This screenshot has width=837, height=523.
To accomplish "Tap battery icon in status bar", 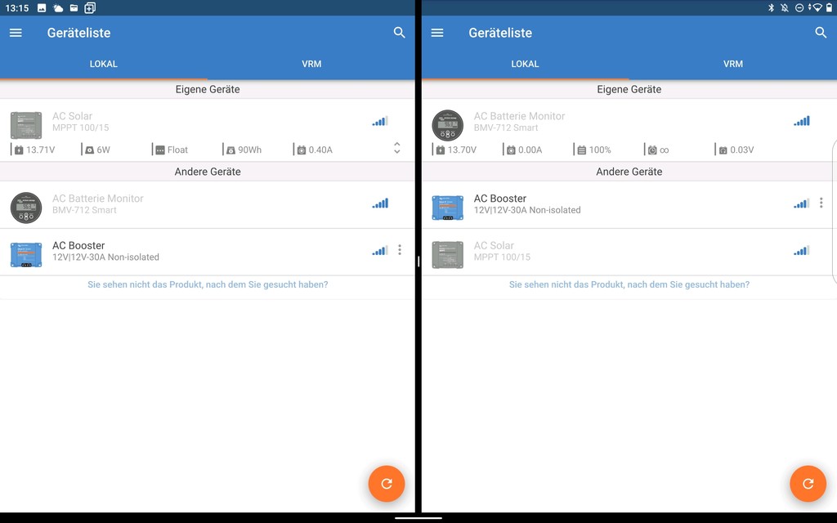I will 830,7.
